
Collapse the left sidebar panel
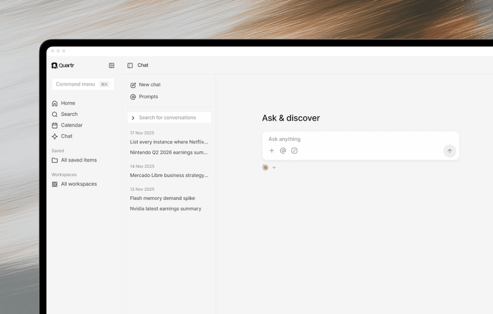(x=112, y=65)
